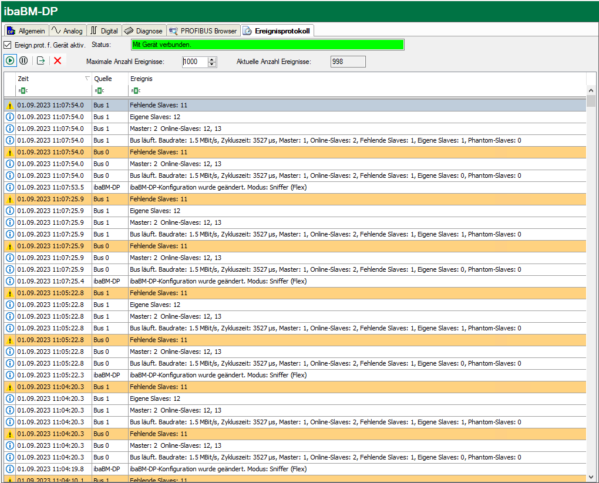Click the export event log icon
Viewport: 599px width, 483px height.
[41, 60]
